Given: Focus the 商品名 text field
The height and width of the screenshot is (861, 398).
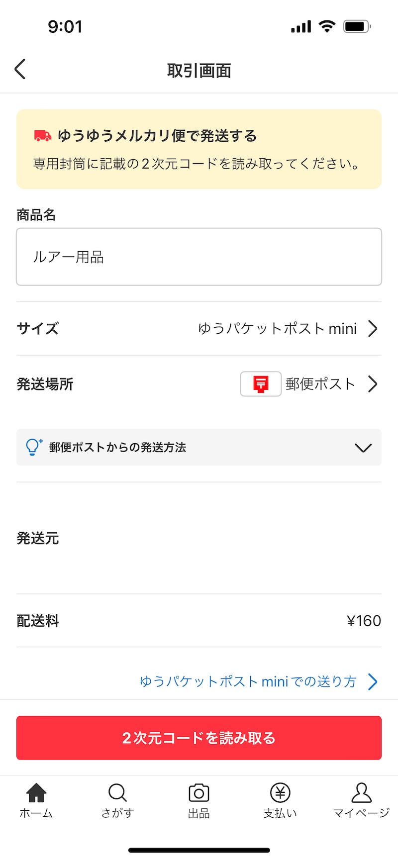Looking at the screenshot, I should [199, 257].
